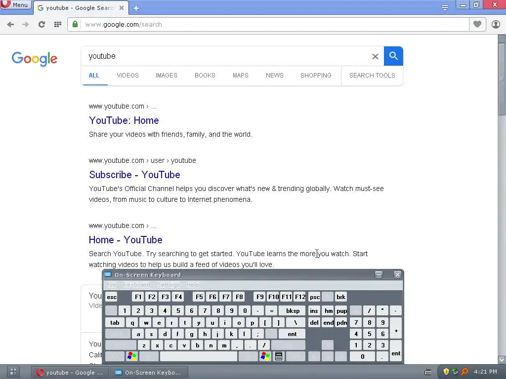Viewport: 506px width, 379px height.
Task: Open the user account icon
Action: 496,24
